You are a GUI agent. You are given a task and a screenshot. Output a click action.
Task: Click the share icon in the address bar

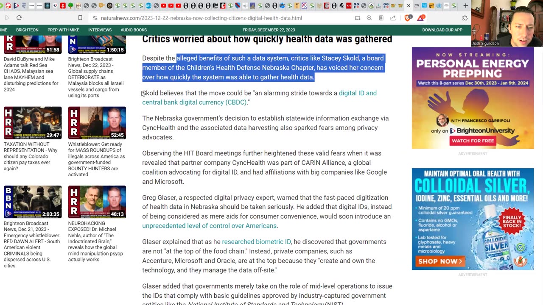(x=393, y=18)
